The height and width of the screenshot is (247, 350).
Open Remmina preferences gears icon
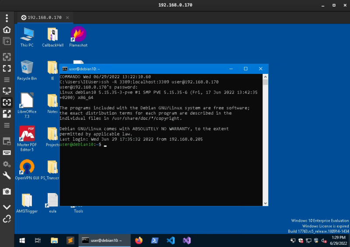coord(7,164)
